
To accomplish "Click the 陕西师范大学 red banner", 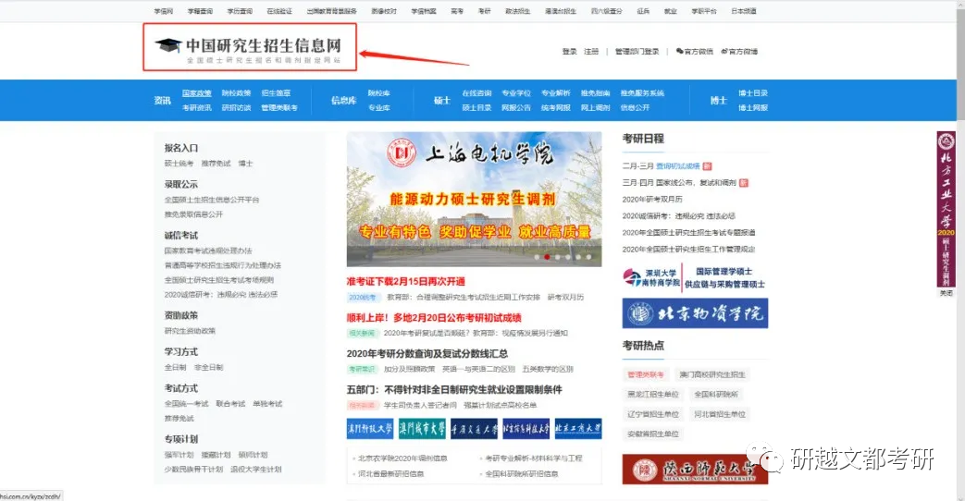I will (x=695, y=470).
